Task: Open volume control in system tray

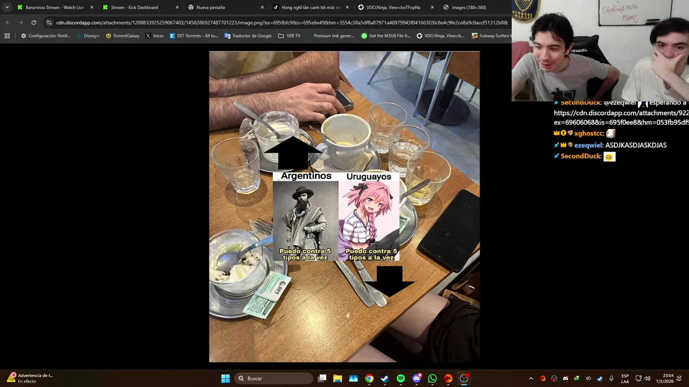Action: click(648, 378)
